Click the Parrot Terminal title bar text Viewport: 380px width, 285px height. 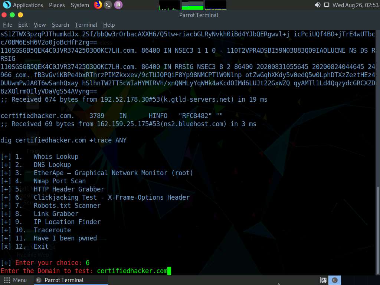coord(199,15)
